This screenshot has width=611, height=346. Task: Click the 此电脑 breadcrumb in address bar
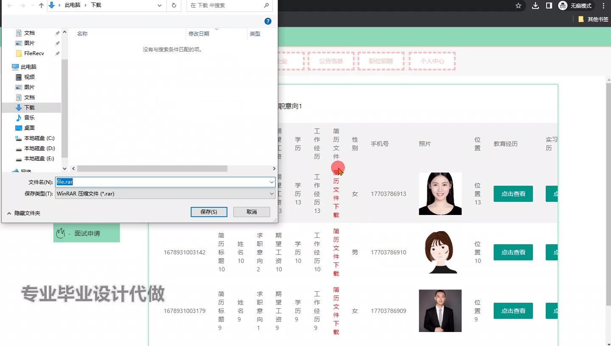coord(73,6)
